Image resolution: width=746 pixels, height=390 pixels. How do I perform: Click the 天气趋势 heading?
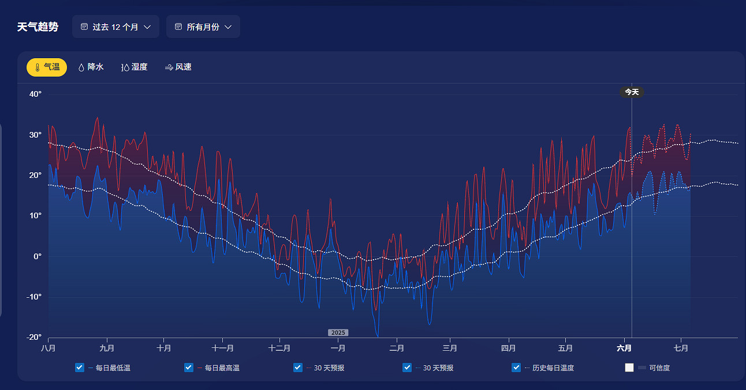click(38, 27)
